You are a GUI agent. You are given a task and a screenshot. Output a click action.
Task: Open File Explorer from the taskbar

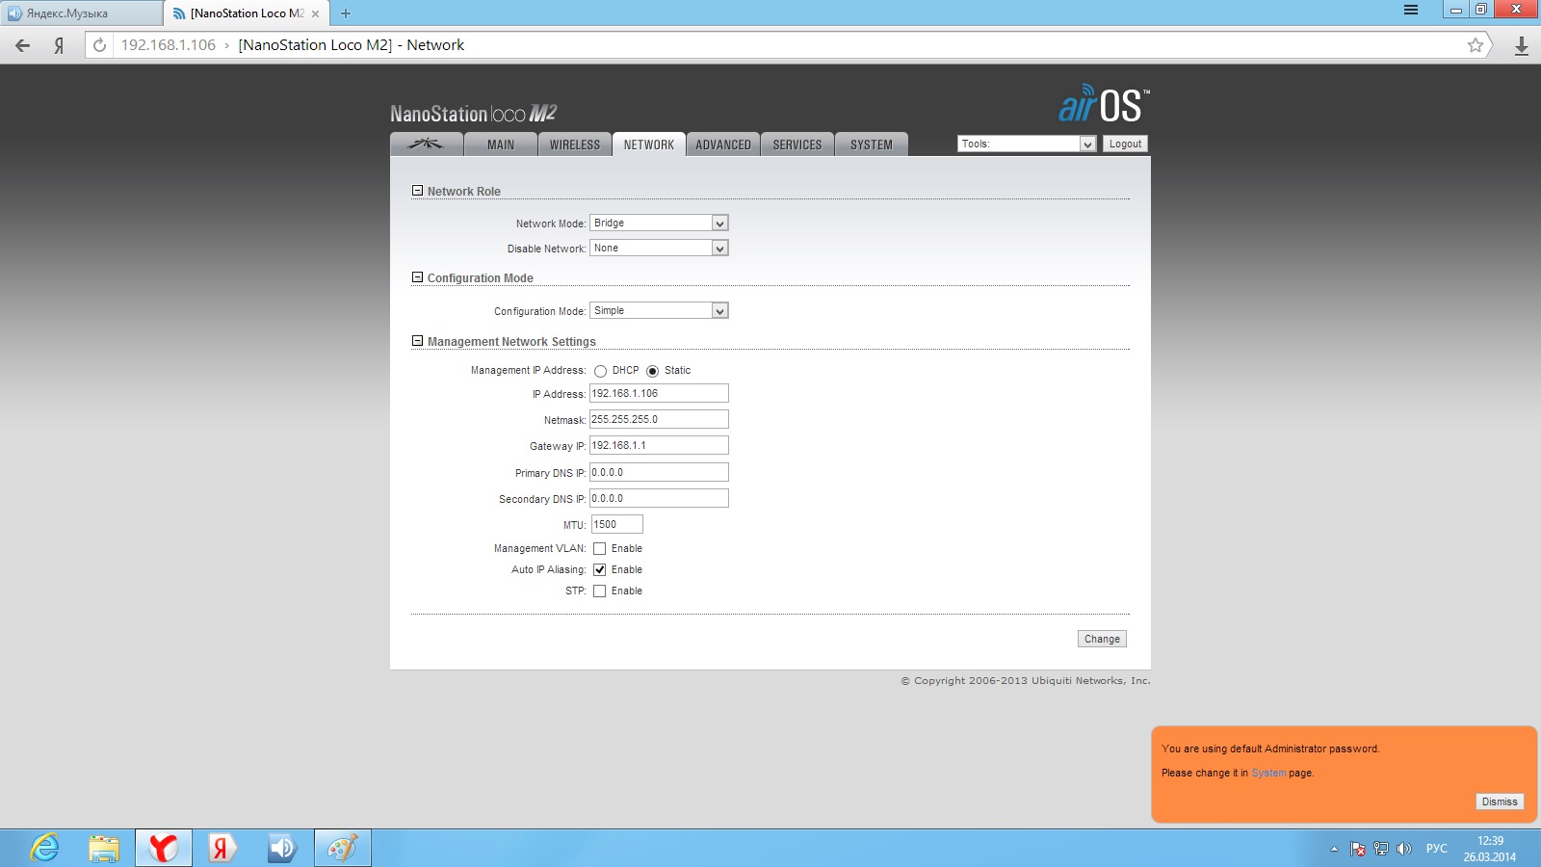click(104, 848)
